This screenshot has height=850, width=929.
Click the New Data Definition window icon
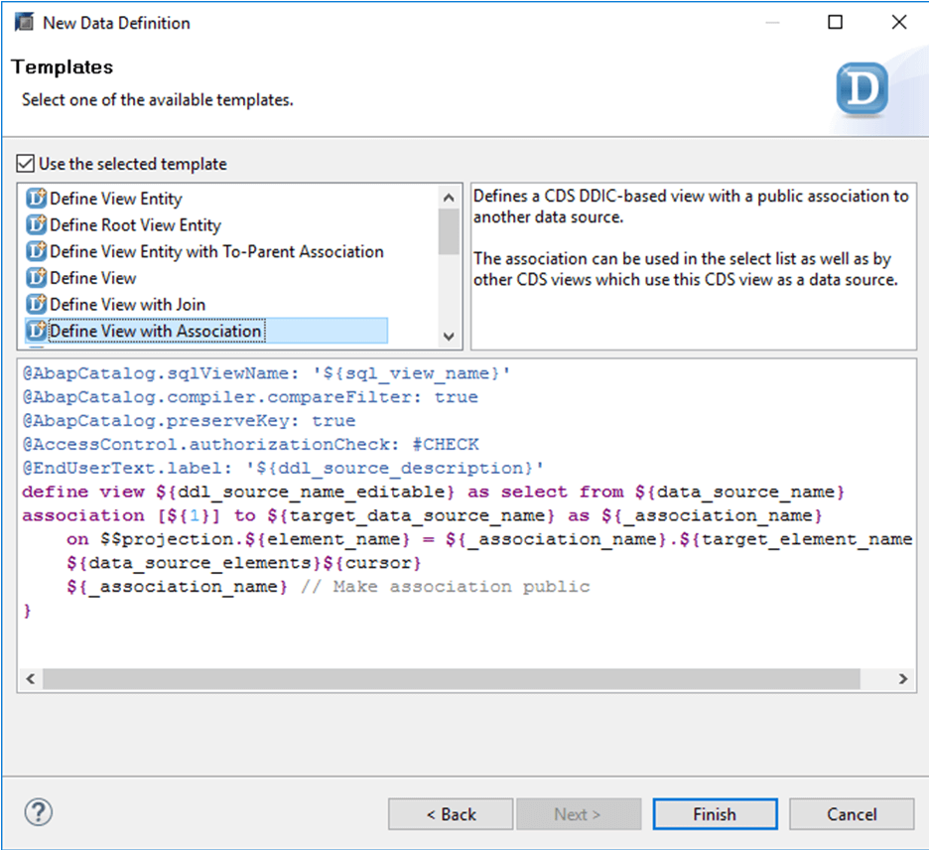[x=24, y=23]
